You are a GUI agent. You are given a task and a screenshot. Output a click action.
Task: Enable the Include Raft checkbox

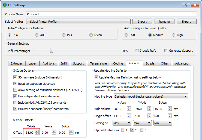tap(137, 50)
